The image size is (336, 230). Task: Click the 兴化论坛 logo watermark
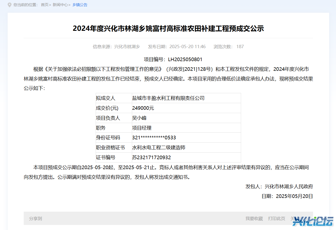point(313,221)
